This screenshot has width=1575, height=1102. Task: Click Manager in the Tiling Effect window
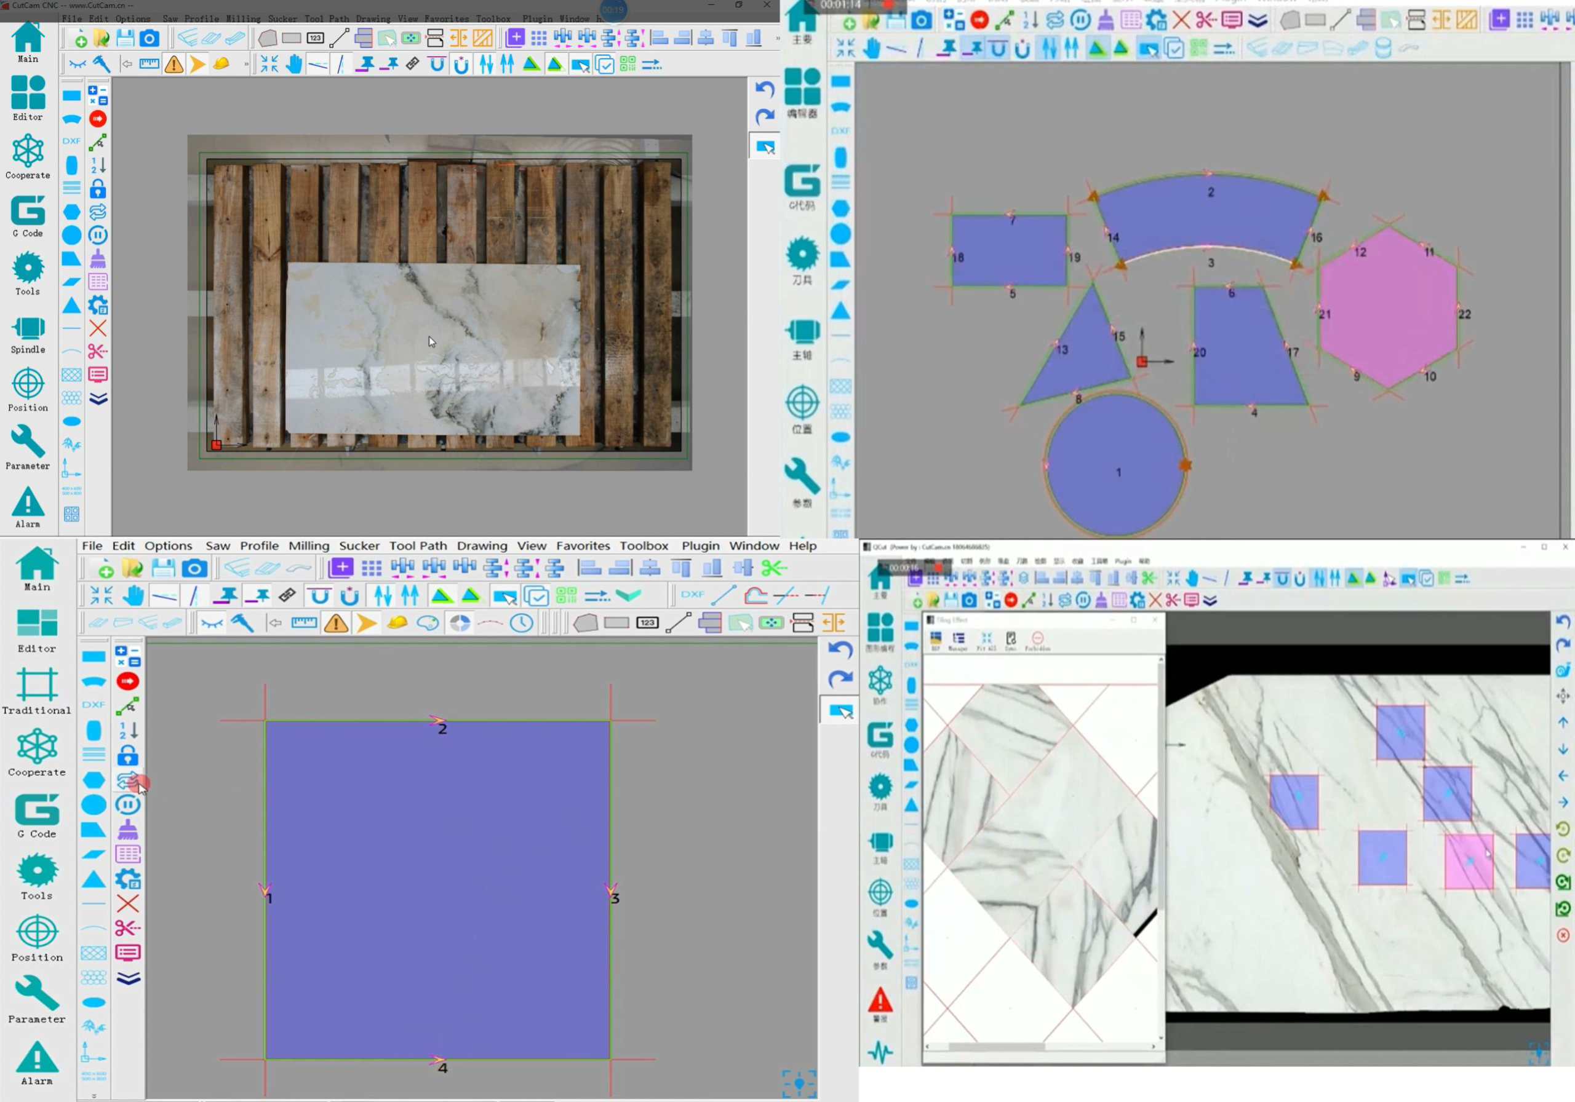[959, 641]
